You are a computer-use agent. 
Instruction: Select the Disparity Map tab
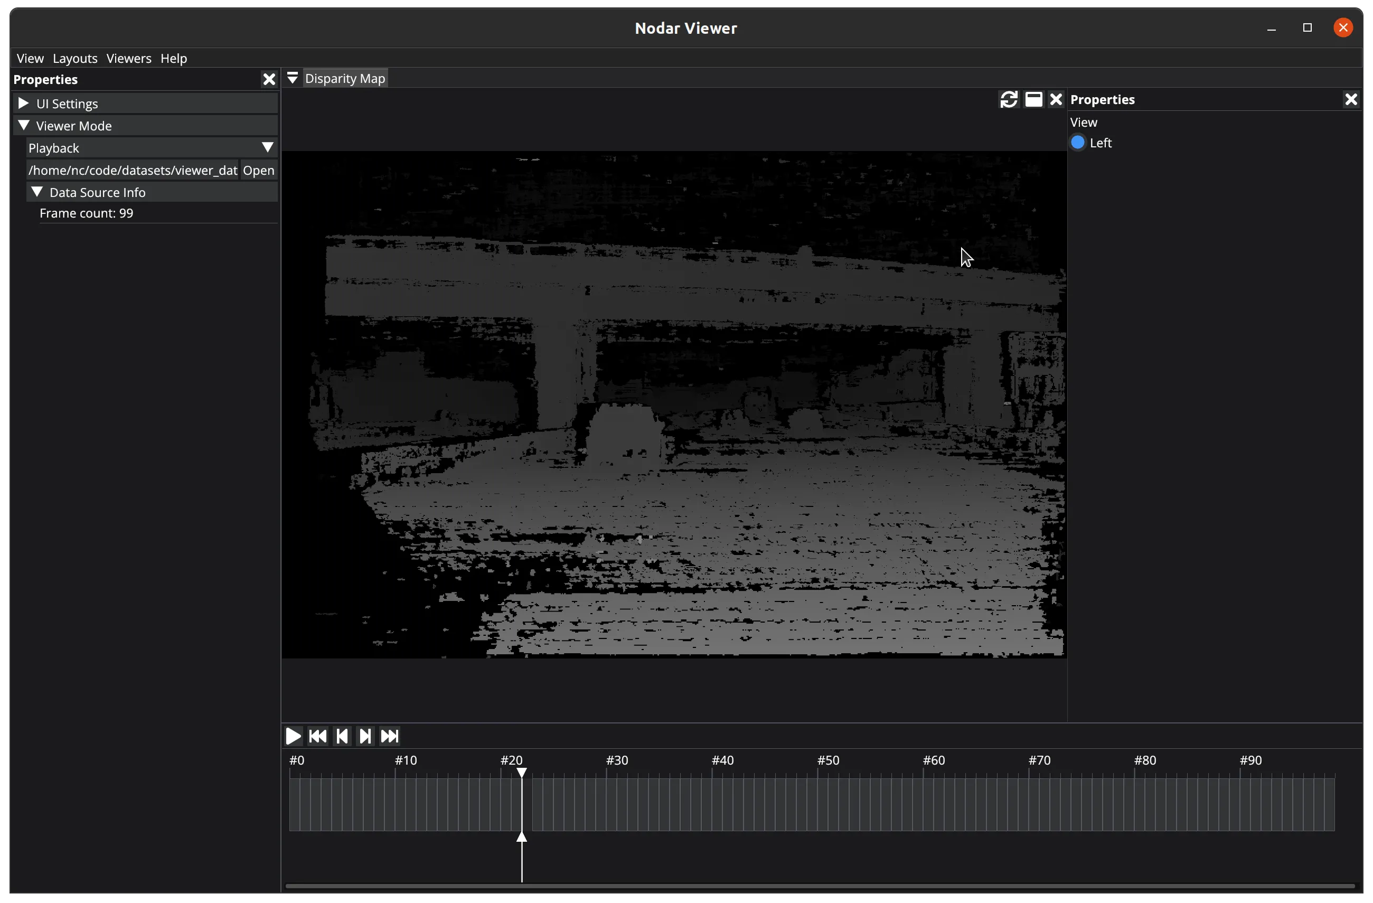point(344,79)
